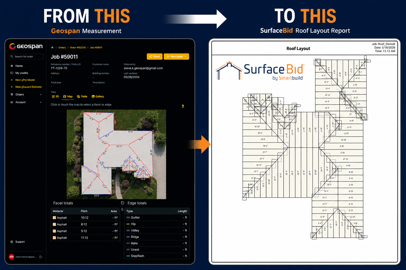The height and width of the screenshot is (270, 406).
Task: Download the map using the yellow arrow icon
Action: 183,106
